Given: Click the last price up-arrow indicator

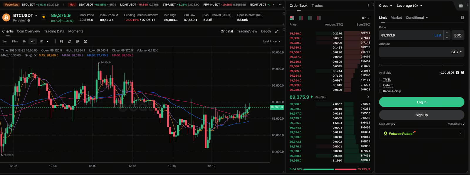Looking at the screenshot, I should tap(312, 97).
